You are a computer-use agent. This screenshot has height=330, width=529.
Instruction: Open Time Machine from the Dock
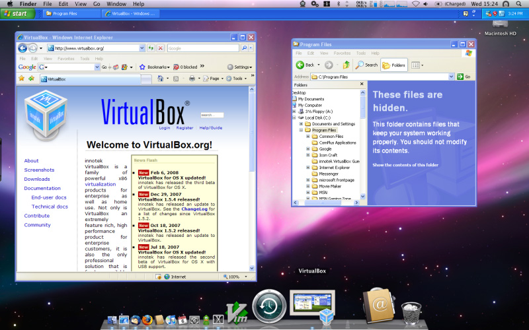click(x=269, y=305)
